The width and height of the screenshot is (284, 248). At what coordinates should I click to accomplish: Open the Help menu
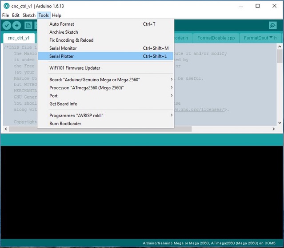[x=56, y=16]
